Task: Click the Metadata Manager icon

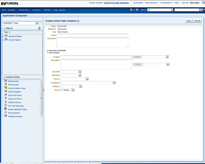Action: point(6,116)
